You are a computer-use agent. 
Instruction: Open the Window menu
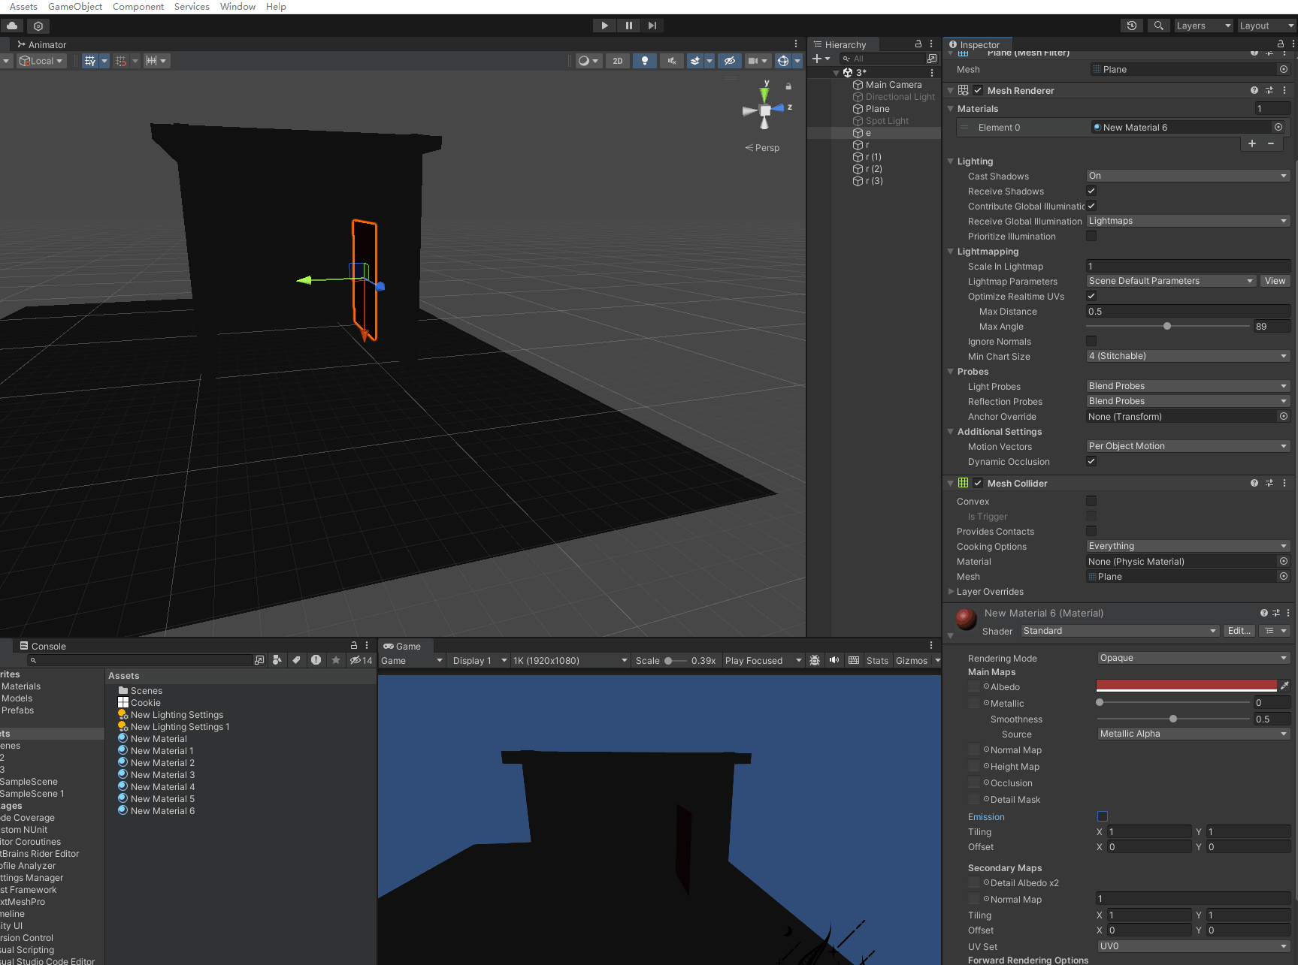[238, 7]
